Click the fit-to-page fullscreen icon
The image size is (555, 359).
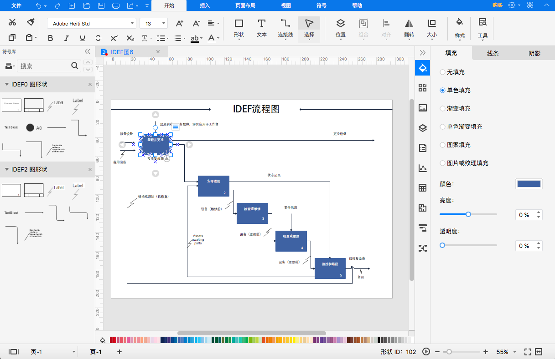click(x=528, y=352)
